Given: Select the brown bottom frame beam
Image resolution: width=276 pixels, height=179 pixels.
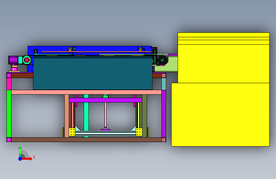Looking at the screenshot, I should tap(86, 140).
